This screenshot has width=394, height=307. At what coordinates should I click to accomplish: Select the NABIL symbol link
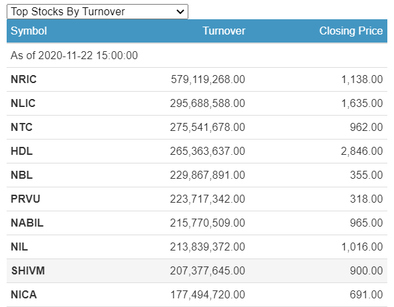27,223
